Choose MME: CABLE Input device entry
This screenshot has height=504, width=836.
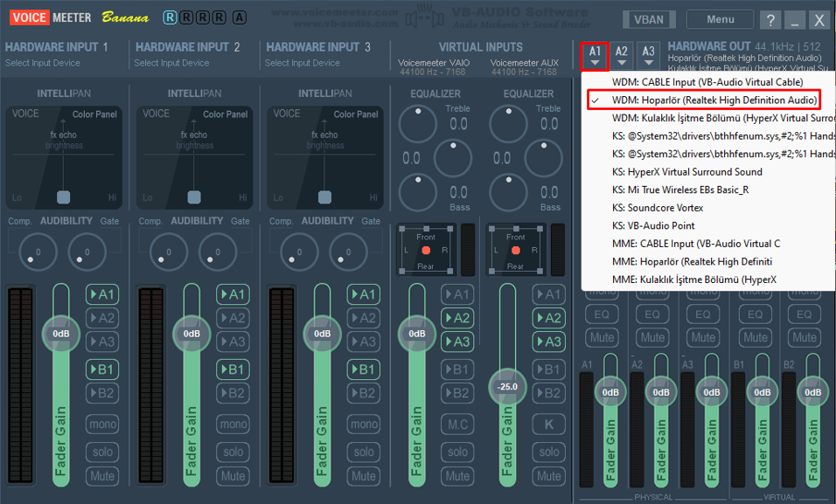(708, 244)
